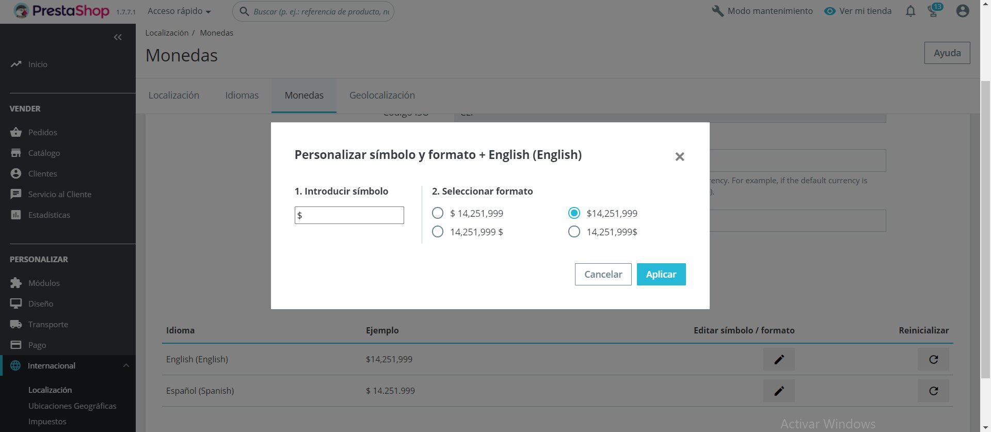Switch to the Idiomas tab

tap(242, 95)
